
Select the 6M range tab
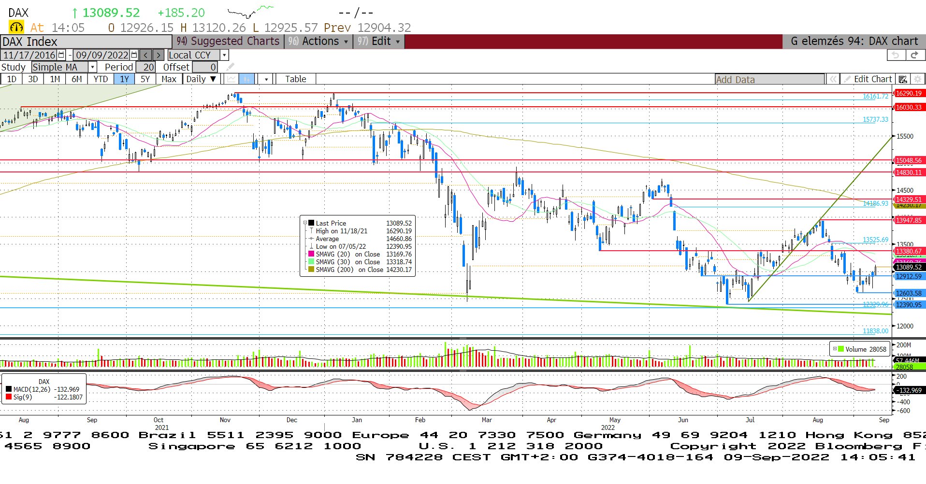pos(77,79)
